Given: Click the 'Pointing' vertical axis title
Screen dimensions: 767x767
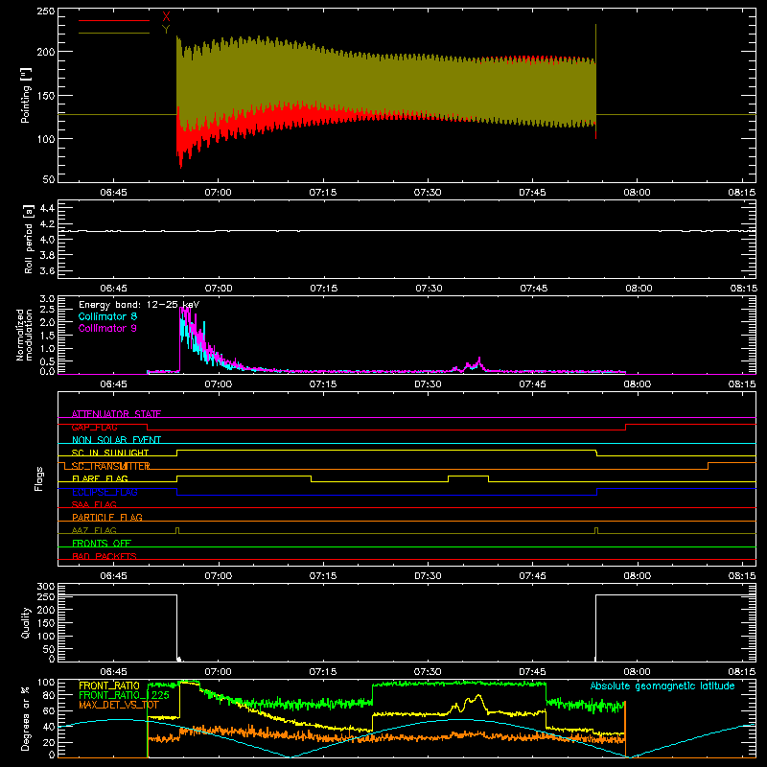Looking at the screenshot, I should 25,95.
